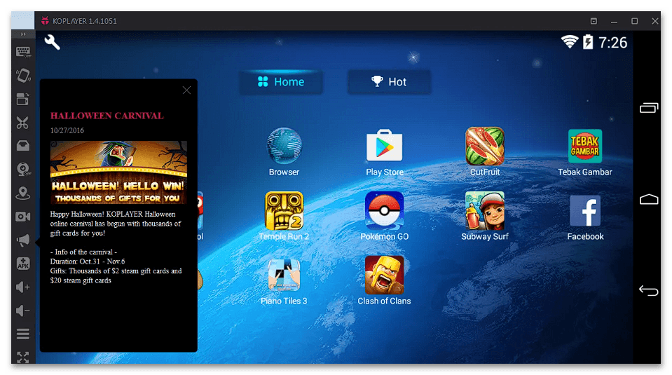
Task: Open the Facebook app
Action: pos(585,218)
